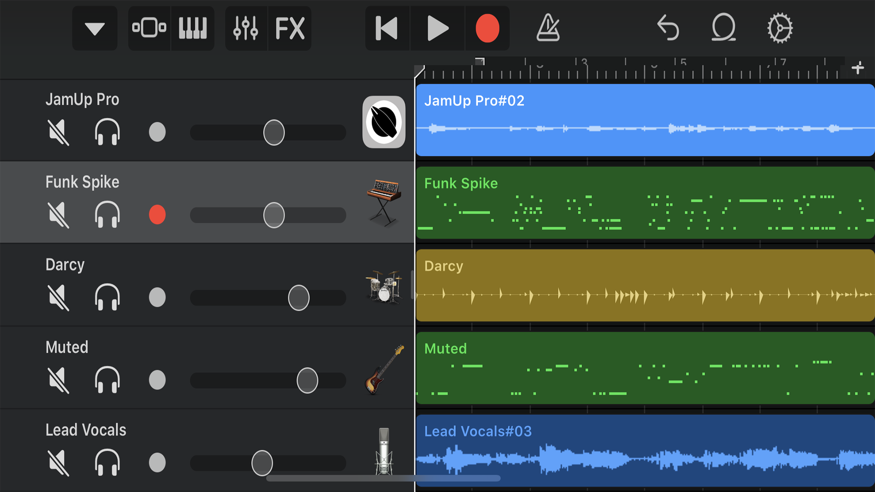
Task: Disable record arm on Funk Spike
Action: pyautogui.click(x=157, y=215)
